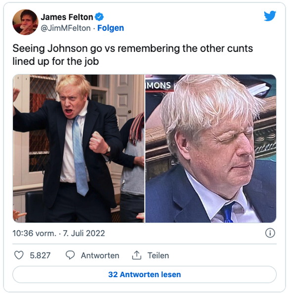Click the blue verified checkmark badge

click(99, 17)
